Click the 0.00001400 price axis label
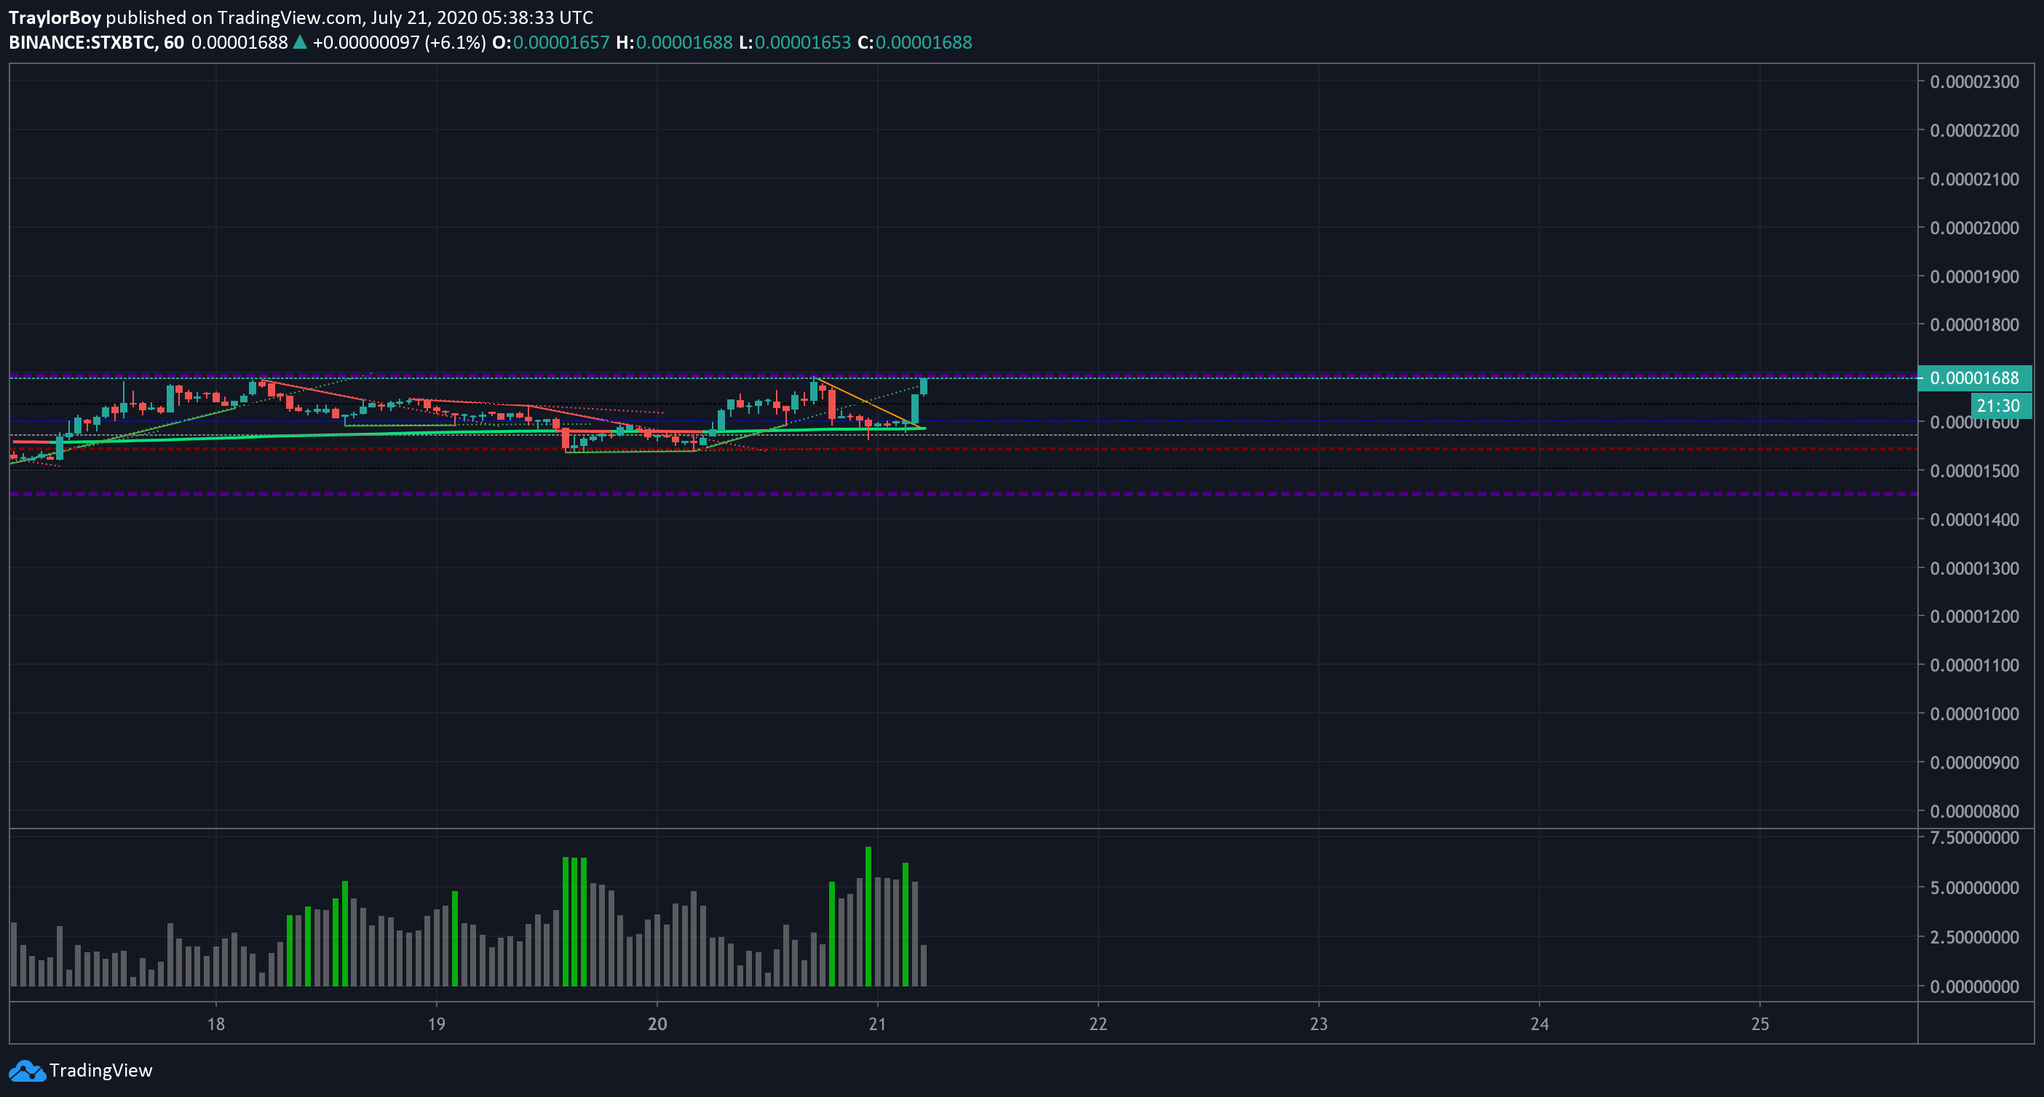This screenshot has width=2044, height=1097. pyautogui.click(x=1975, y=519)
